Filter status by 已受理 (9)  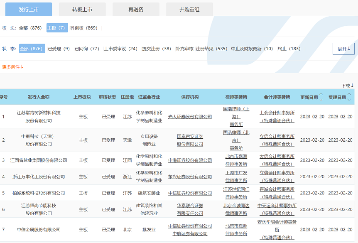click(59, 49)
